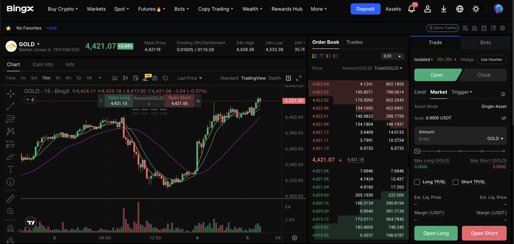Open the GOLD amount unit dropdown
The width and height of the screenshot is (514, 244).
[495, 138]
